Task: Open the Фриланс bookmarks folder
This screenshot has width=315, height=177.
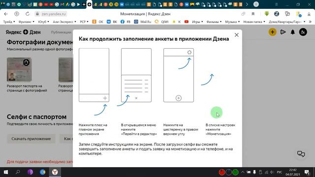Action: (26, 22)
